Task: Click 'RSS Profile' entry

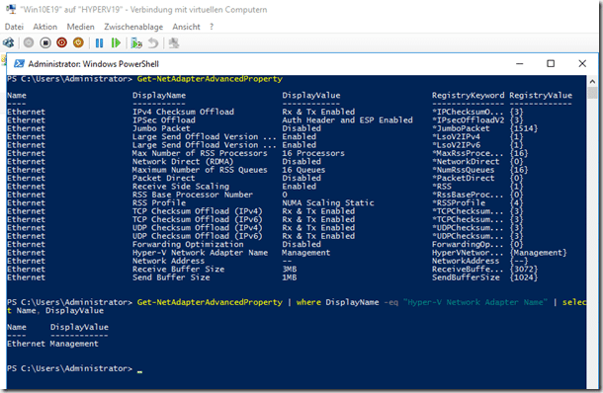Action: 159,202
